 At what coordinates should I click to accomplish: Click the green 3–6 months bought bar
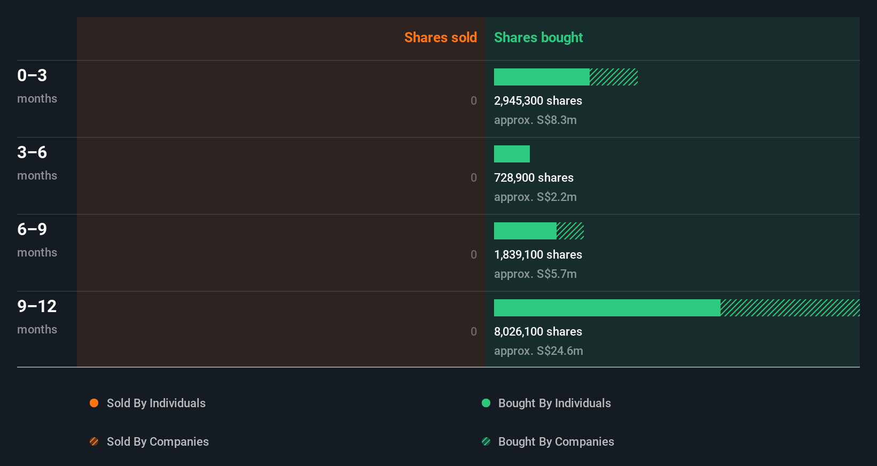(512, 154)
